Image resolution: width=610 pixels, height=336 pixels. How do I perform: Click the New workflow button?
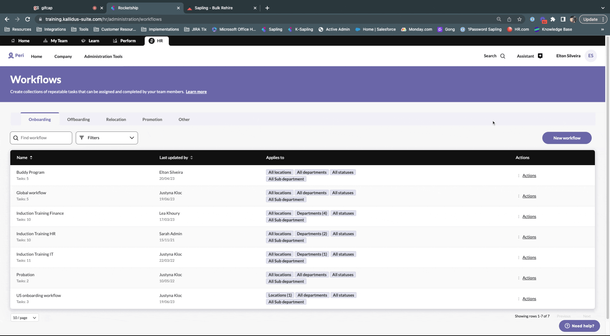[567, 138]
